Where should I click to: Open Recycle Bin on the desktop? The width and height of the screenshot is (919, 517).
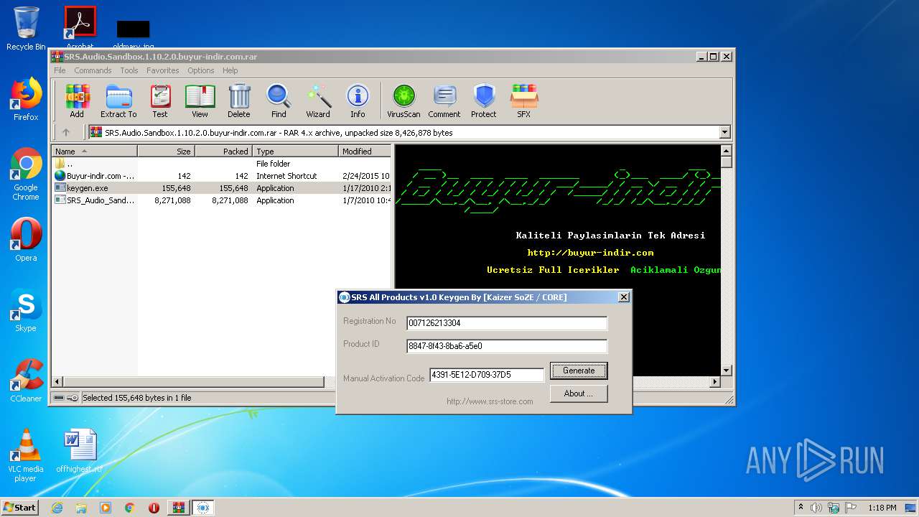pos(26,29)
